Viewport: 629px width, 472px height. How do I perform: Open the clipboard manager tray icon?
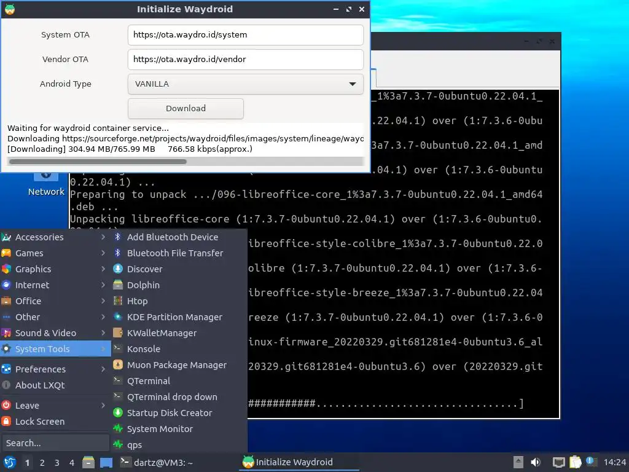(x=575, y=462)
